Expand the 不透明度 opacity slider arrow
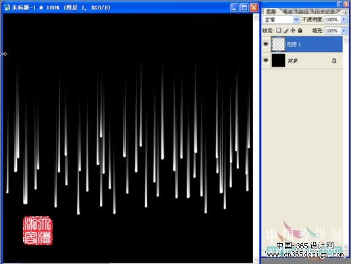Viewport: 351px width, 264px height. click(x=344, y=20)
